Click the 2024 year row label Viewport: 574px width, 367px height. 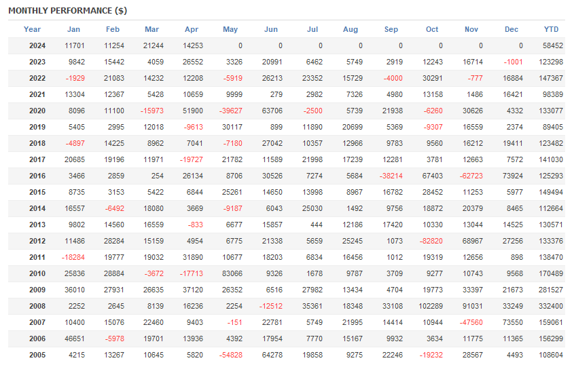[x=37, y=45]
